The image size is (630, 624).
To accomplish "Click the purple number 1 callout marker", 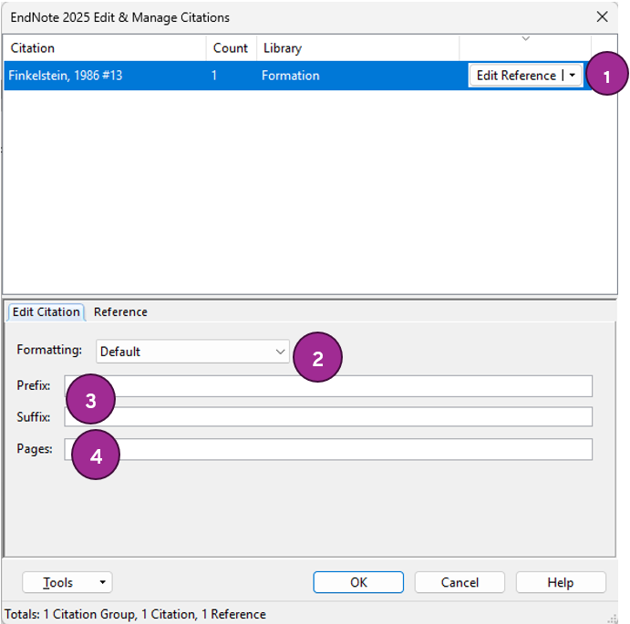I will tap(607, 77).
